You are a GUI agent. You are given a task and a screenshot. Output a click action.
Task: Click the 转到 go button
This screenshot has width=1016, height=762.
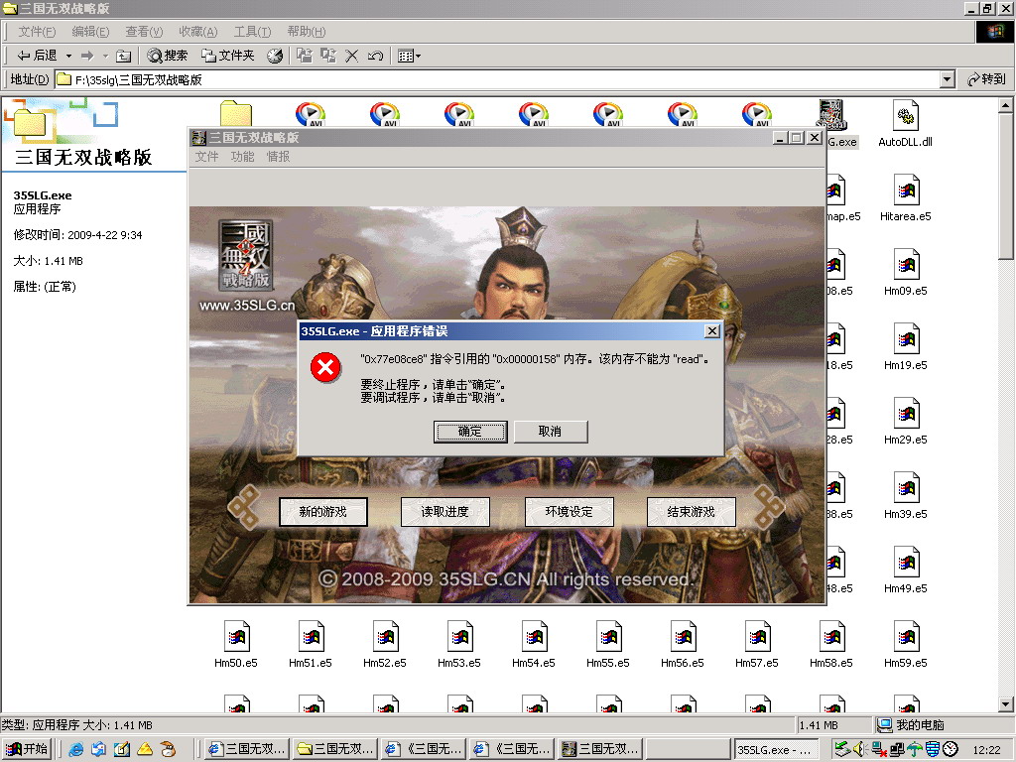coord(986,79)
